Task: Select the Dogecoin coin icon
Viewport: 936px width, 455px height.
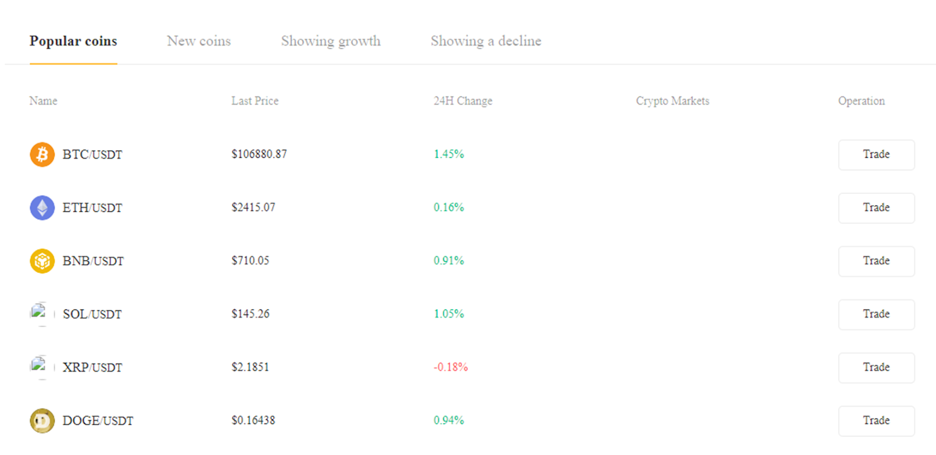Action: click(x=42, y=421)
